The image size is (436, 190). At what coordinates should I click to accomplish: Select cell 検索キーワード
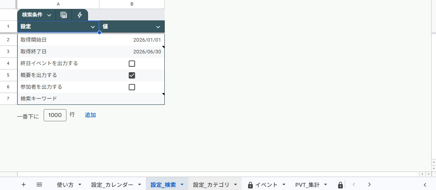click(x=58, y=99)
